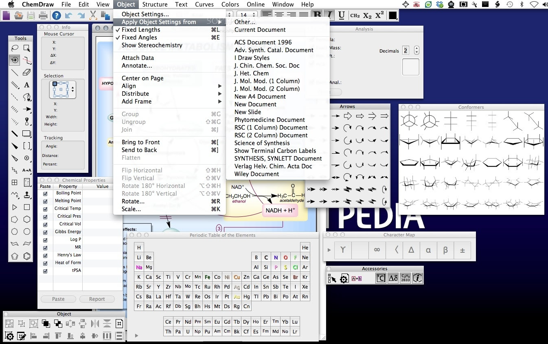Uncheck the Log P paste checkbox
Image resolution: width=548 pixels, height=344 pixels.
(45, 240)
